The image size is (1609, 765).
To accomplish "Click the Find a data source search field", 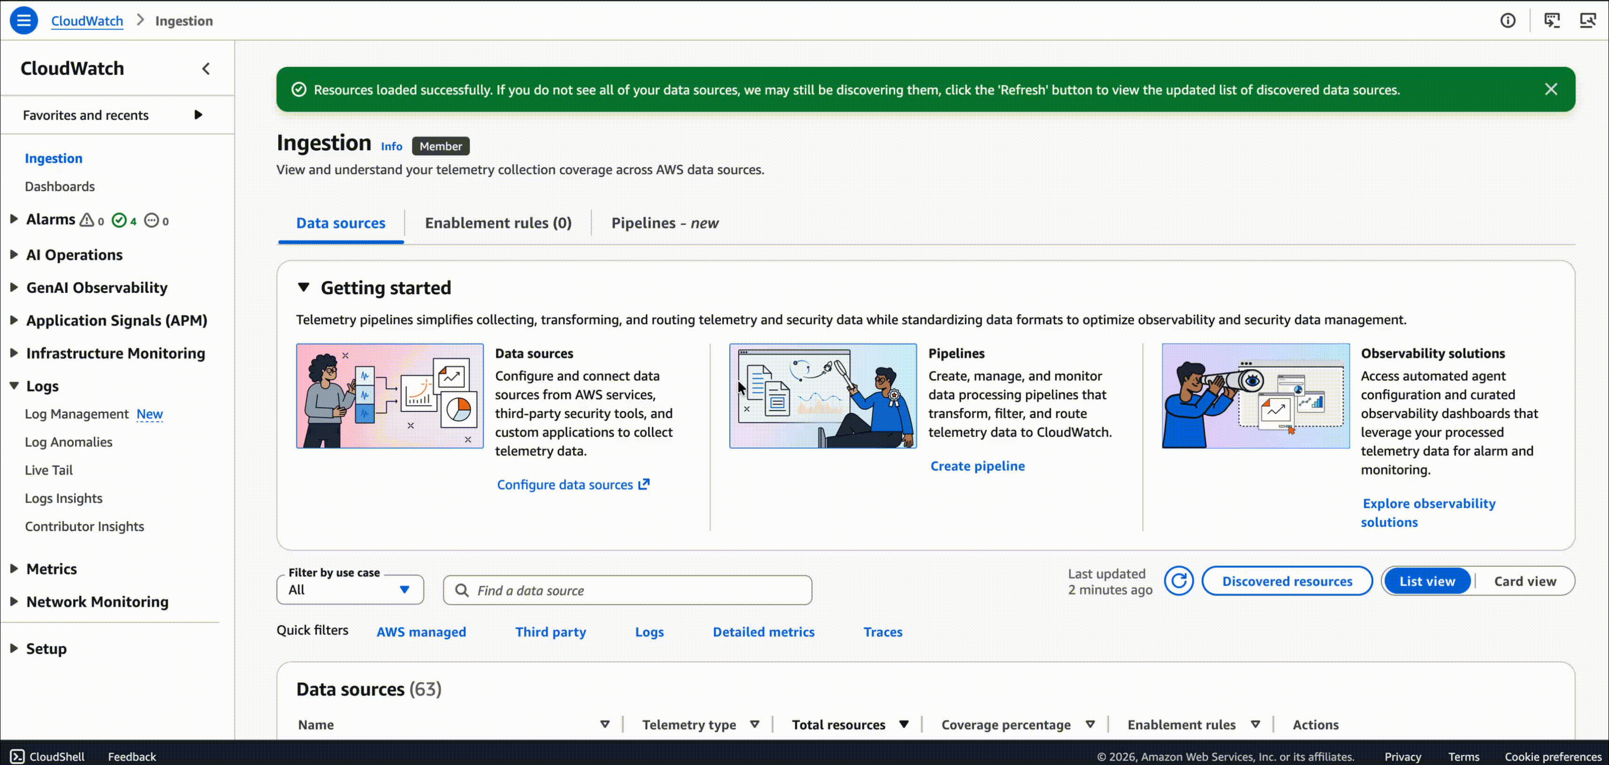I will coord(627,590).
